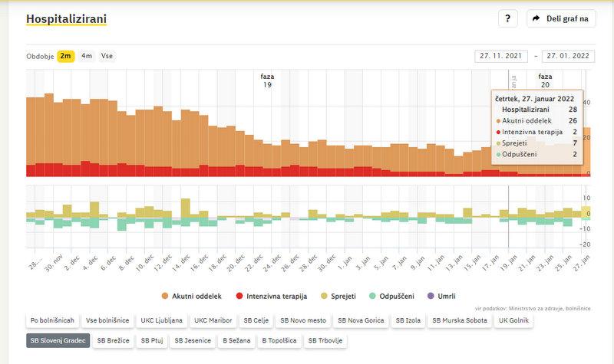Screen dimensions: 614x364
Task: Open end date field 27. 01. 2022
Action: [x=569, y=56]
